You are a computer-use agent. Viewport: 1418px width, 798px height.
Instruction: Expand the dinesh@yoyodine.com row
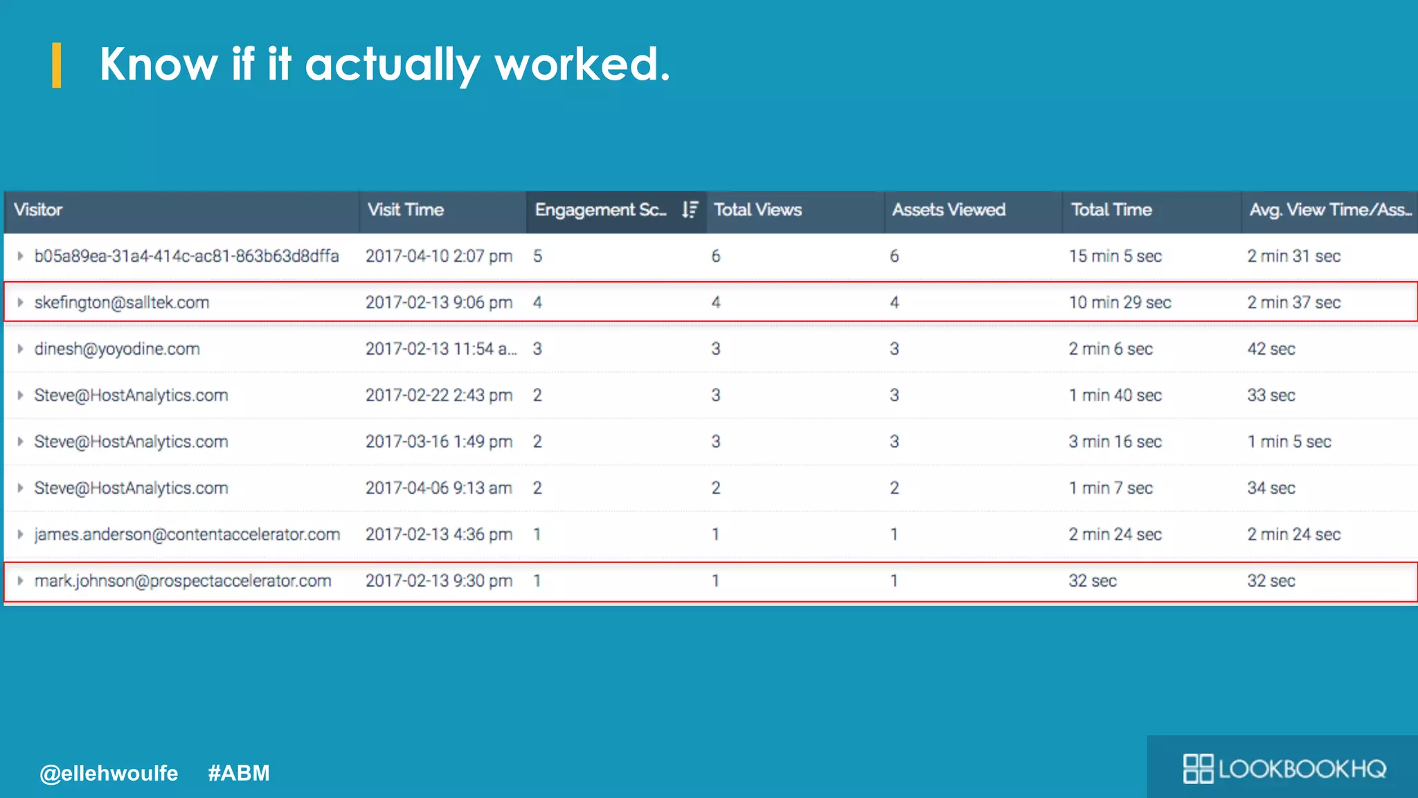[20, 349]
